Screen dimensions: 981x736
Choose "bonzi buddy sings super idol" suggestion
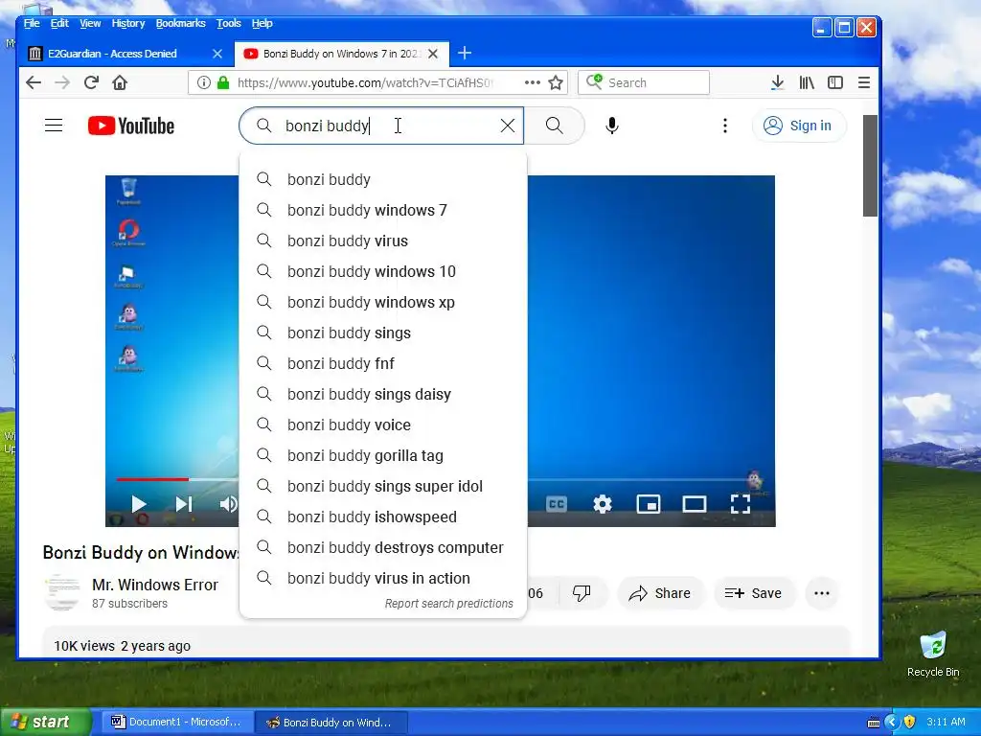pyautogui.click(x=383, y=486)
